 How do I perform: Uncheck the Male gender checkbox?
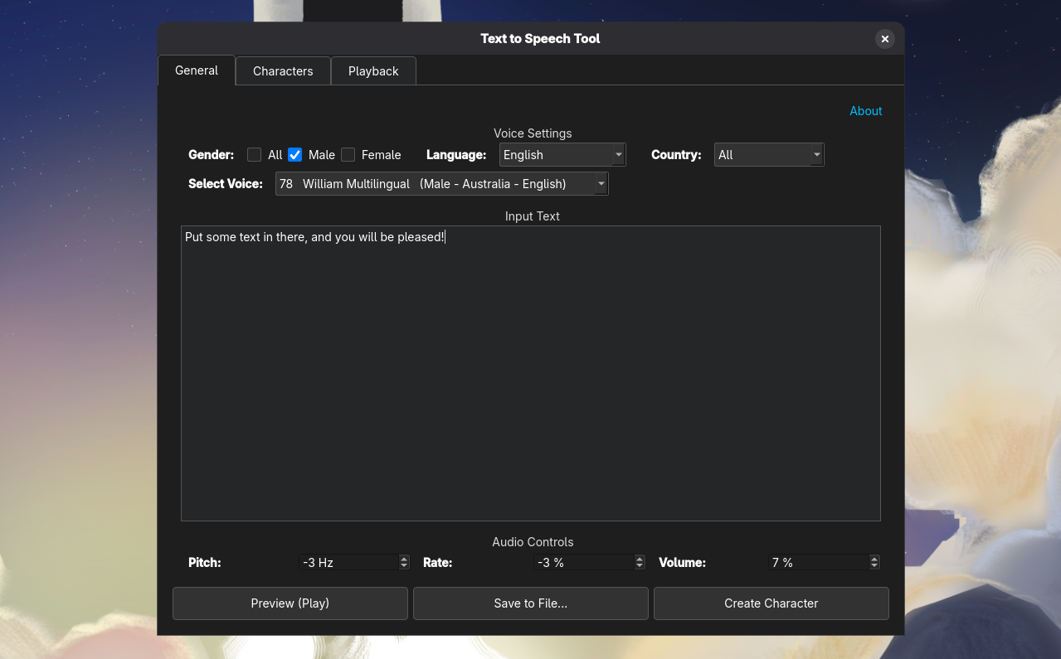295,154
